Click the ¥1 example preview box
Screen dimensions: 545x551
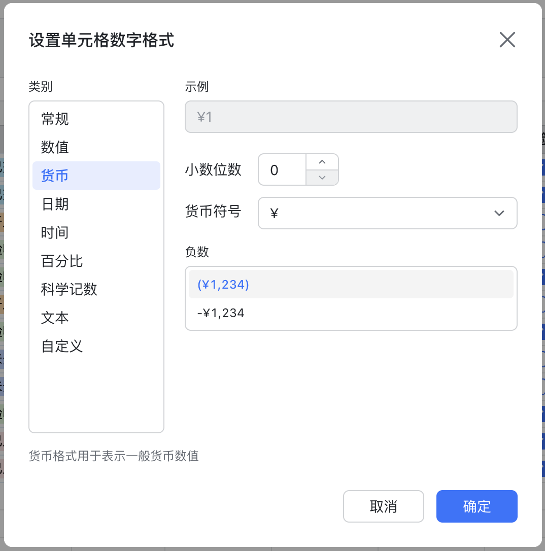click(x=351, y=117)
